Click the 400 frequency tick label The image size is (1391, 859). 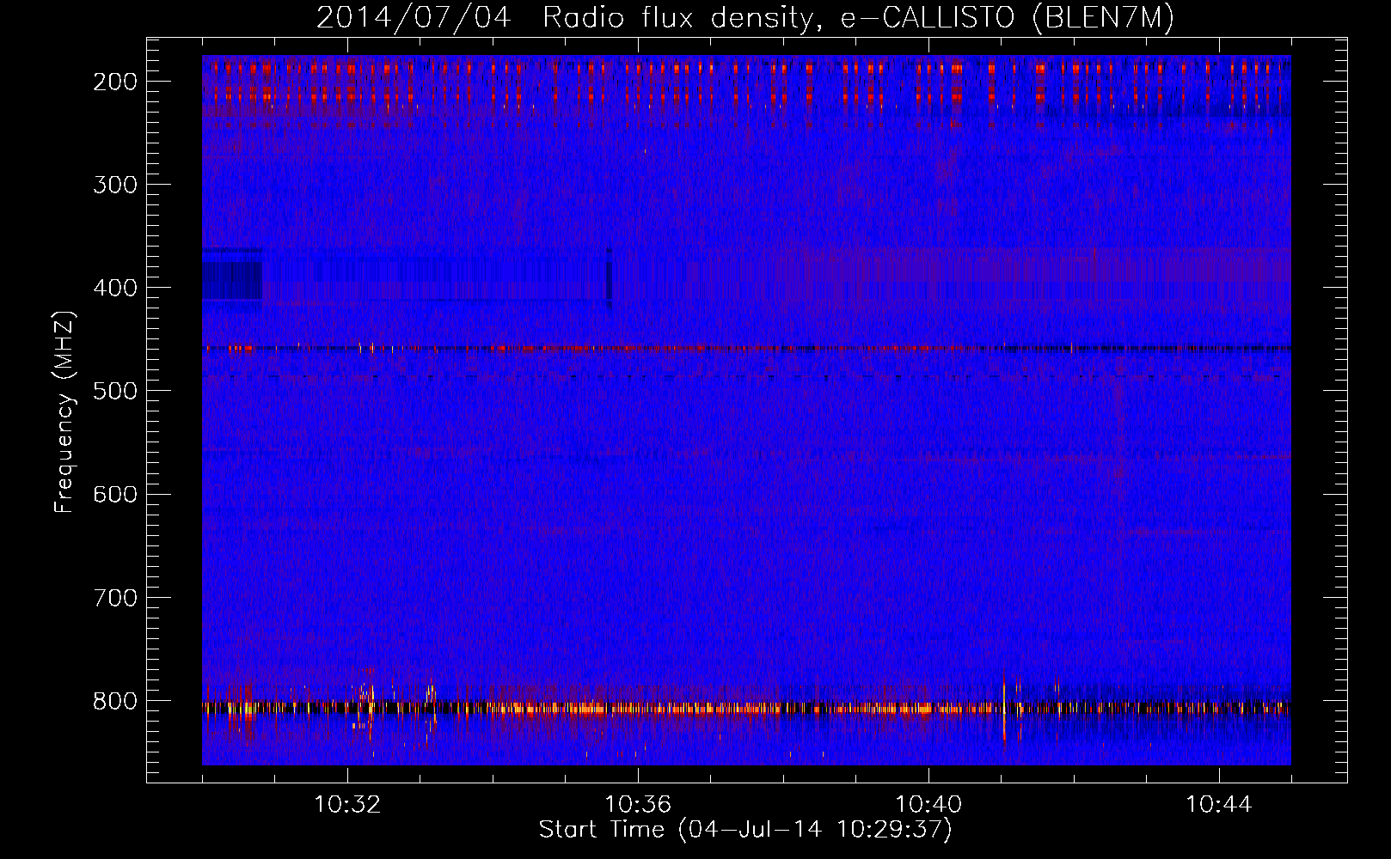coord(114,288)
